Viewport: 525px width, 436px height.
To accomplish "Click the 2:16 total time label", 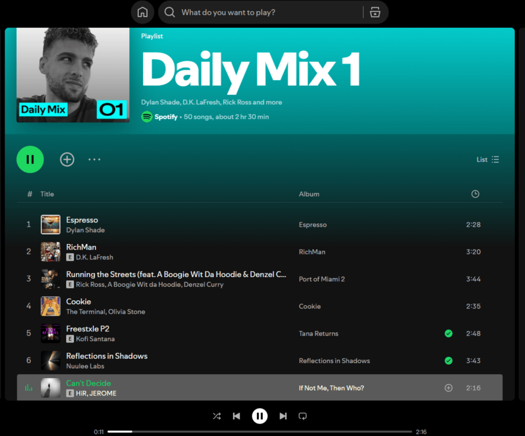I will pos(421,432).
